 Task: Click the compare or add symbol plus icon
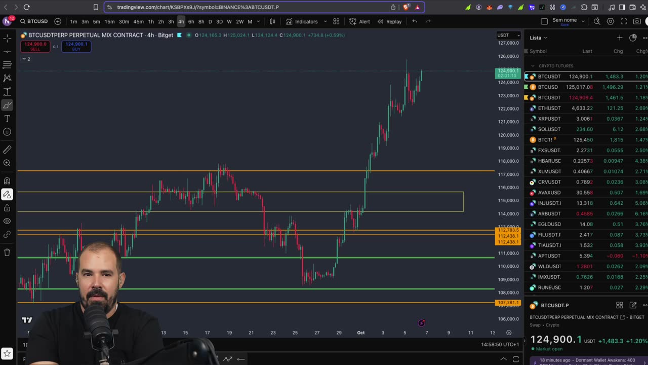[x=58, y=21]
